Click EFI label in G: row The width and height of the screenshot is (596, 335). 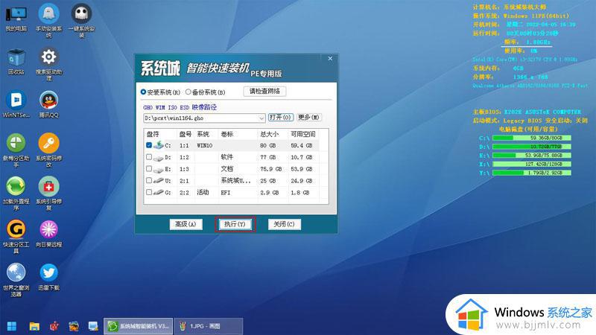226,193
